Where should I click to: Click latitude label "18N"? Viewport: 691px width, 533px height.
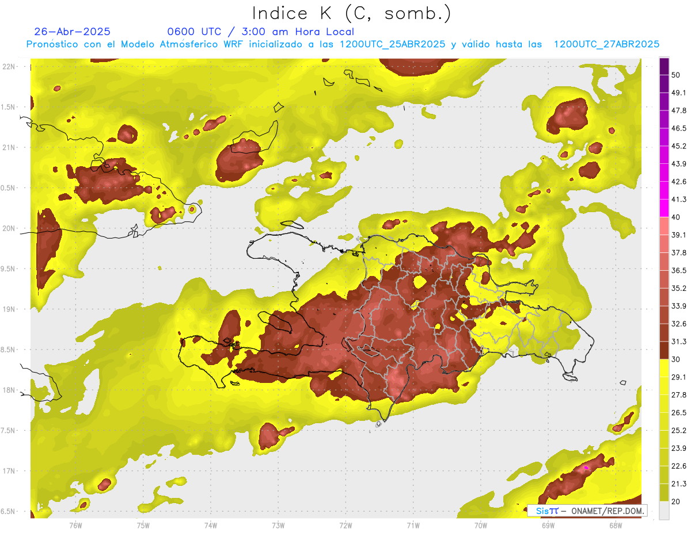(9, 390)
